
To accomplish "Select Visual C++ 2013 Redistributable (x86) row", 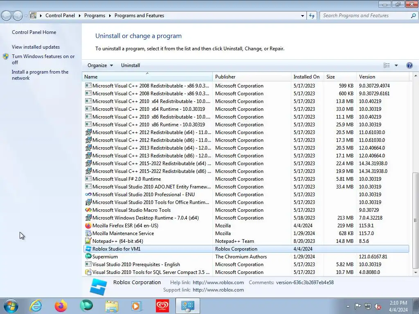I will tap(246, 156).
